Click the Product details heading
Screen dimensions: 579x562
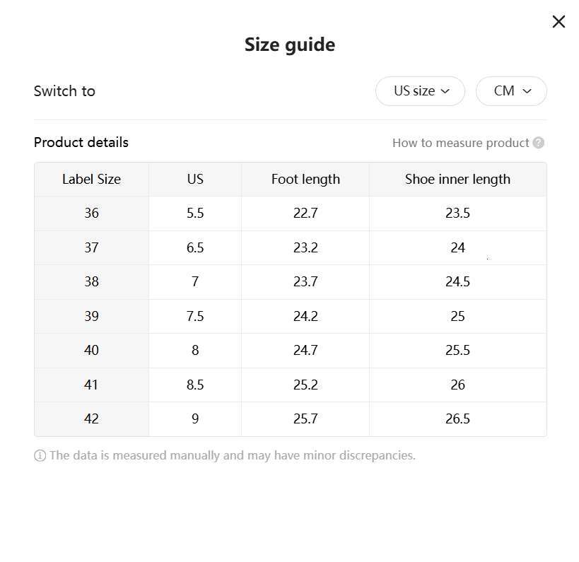click(x=81, y=143)
